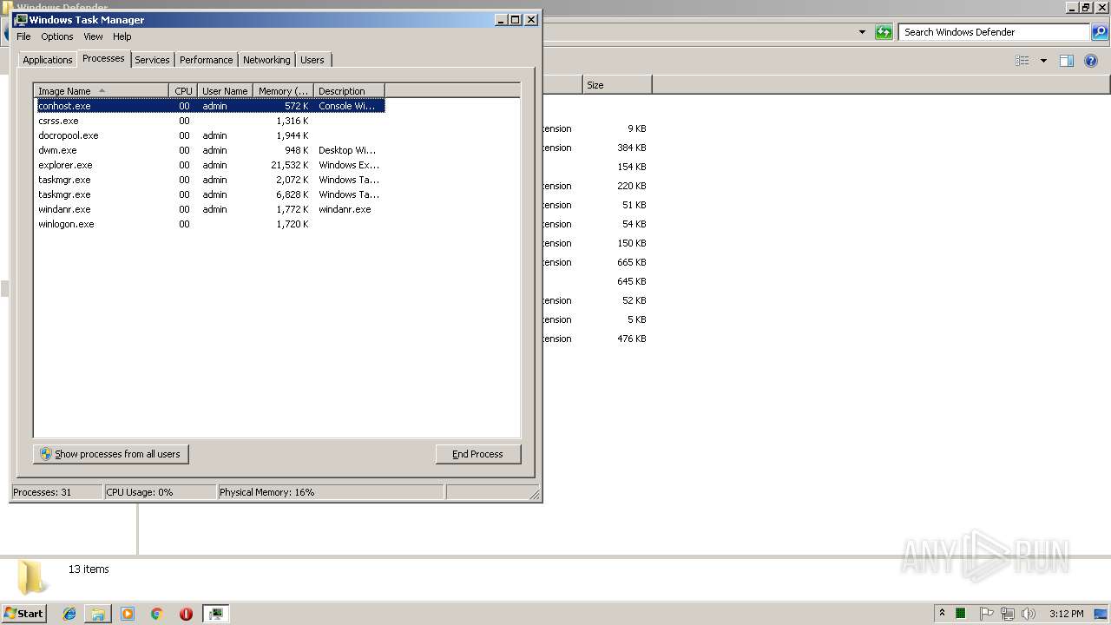Click End Process button
The height and width of the screenshot is (625, 1111).
coord(477,454)
